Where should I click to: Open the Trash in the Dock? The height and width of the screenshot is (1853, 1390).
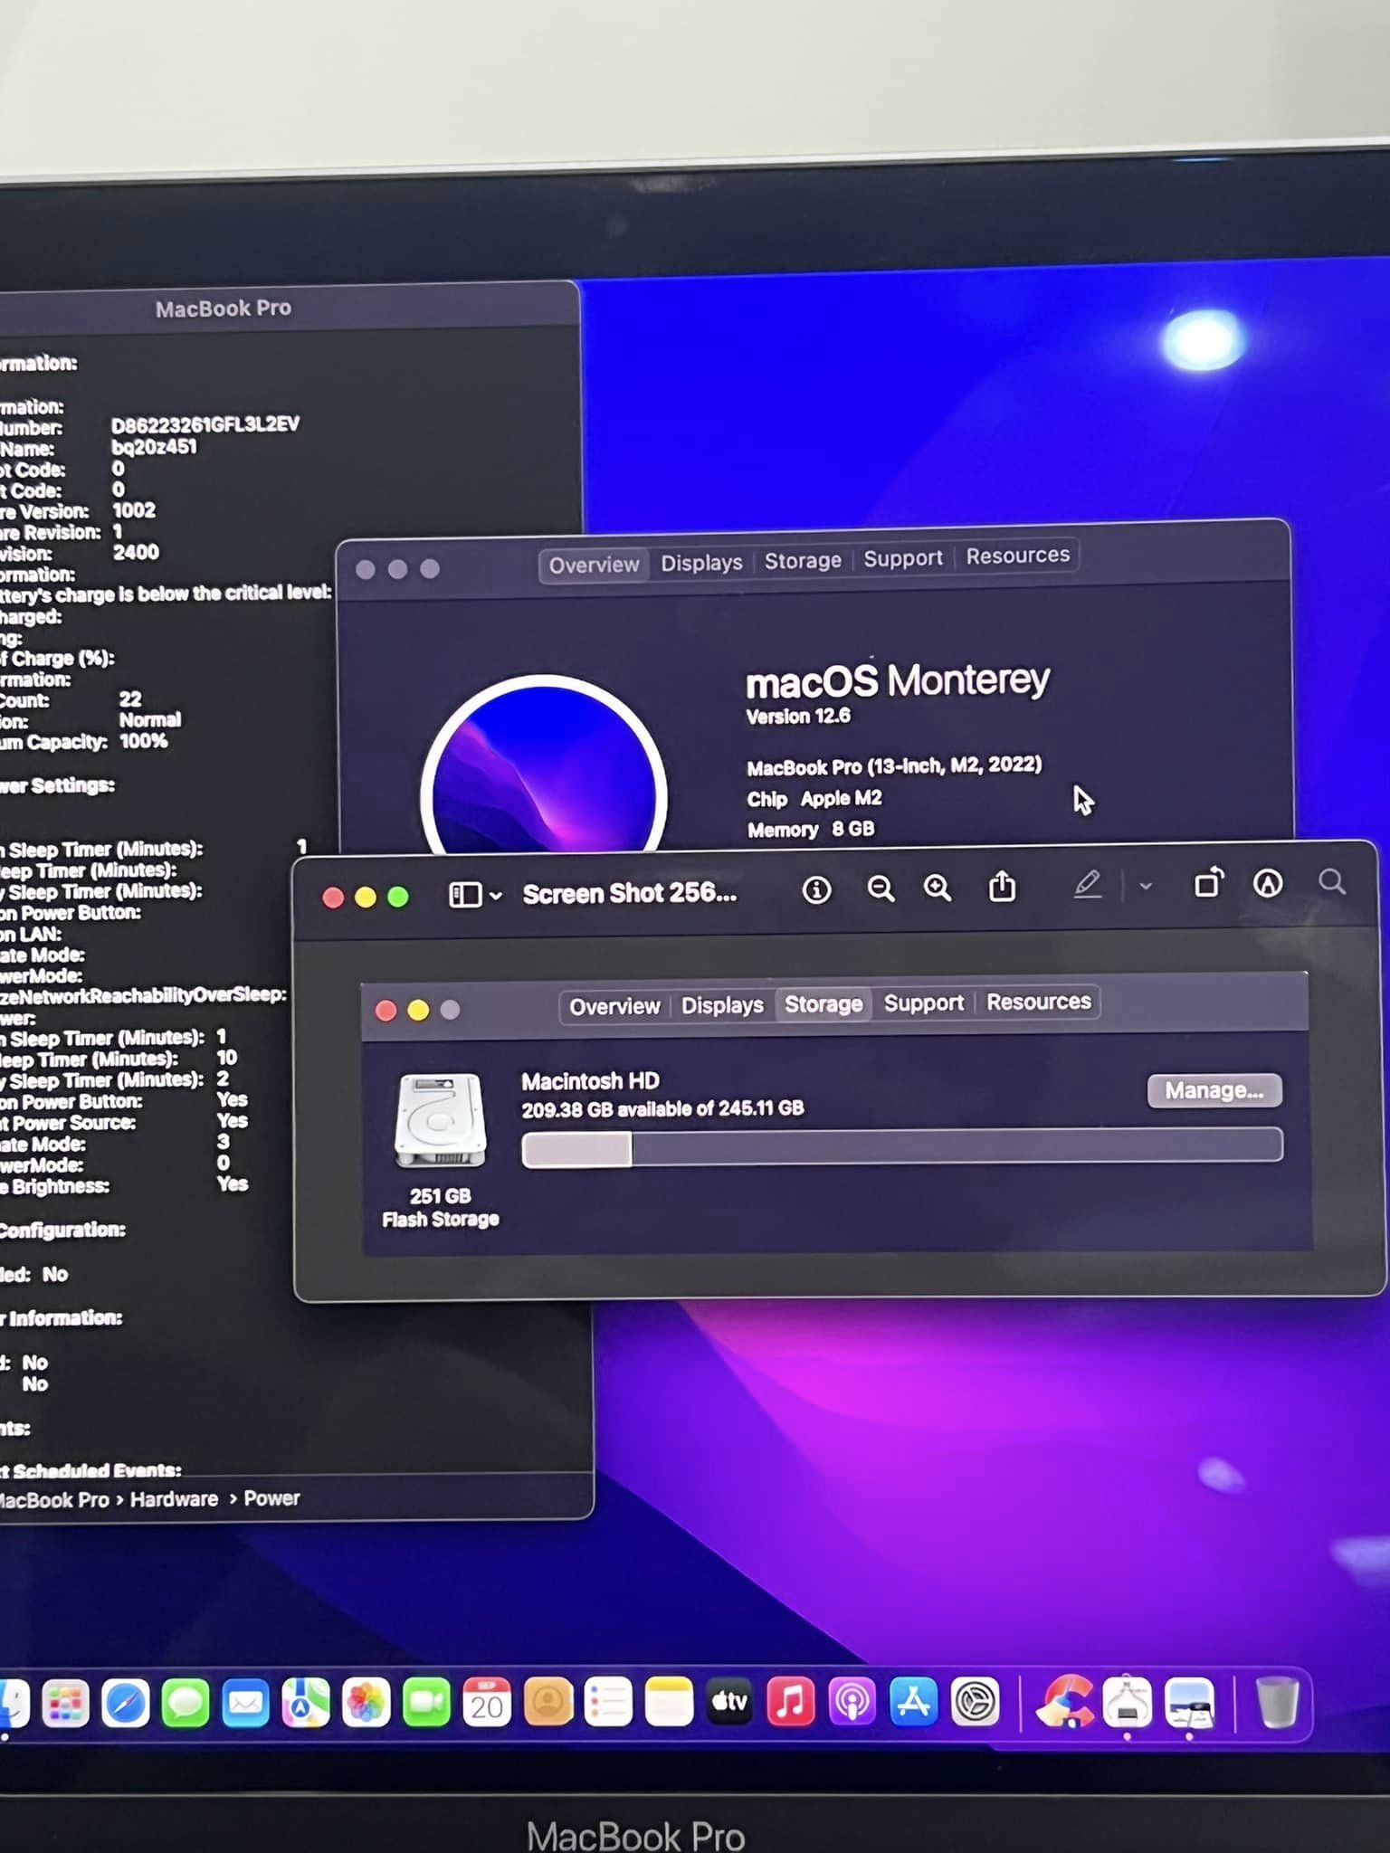pos(1277,1702)
